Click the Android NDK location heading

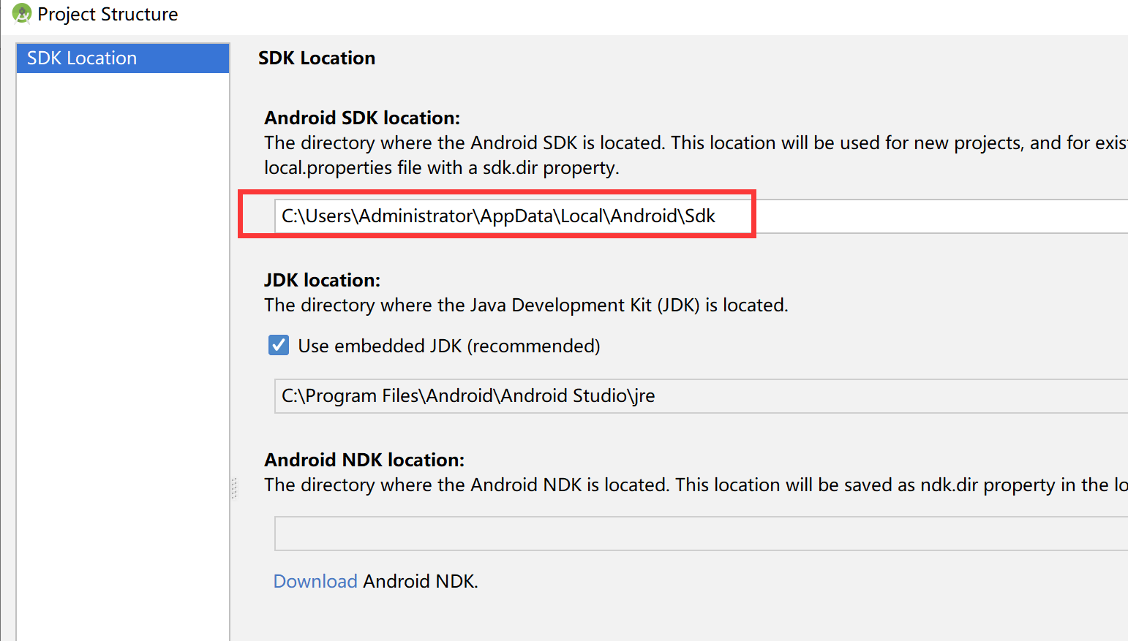[x=364, y=460]
